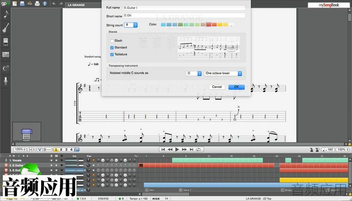Open the microphone lyrics panel in the sidebar
This screenshot has height=201, width=352.
click(6, 80)
